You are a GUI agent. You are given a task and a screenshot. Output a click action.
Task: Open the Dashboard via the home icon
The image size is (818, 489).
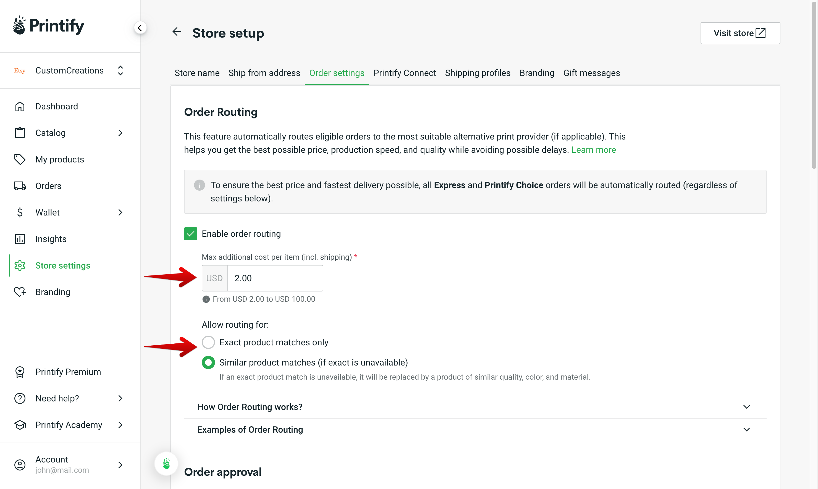(20, 106)
